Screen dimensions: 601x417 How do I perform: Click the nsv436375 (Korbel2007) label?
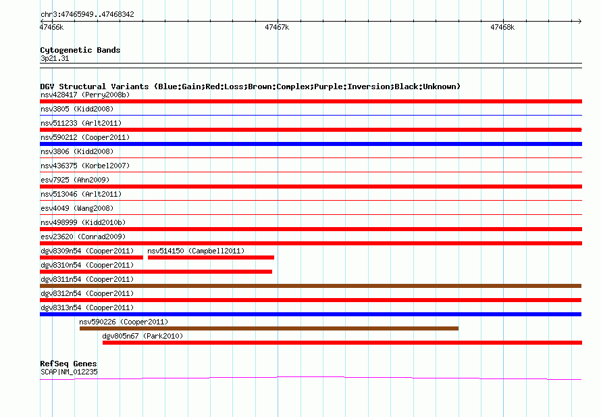[x=85, y=166]
